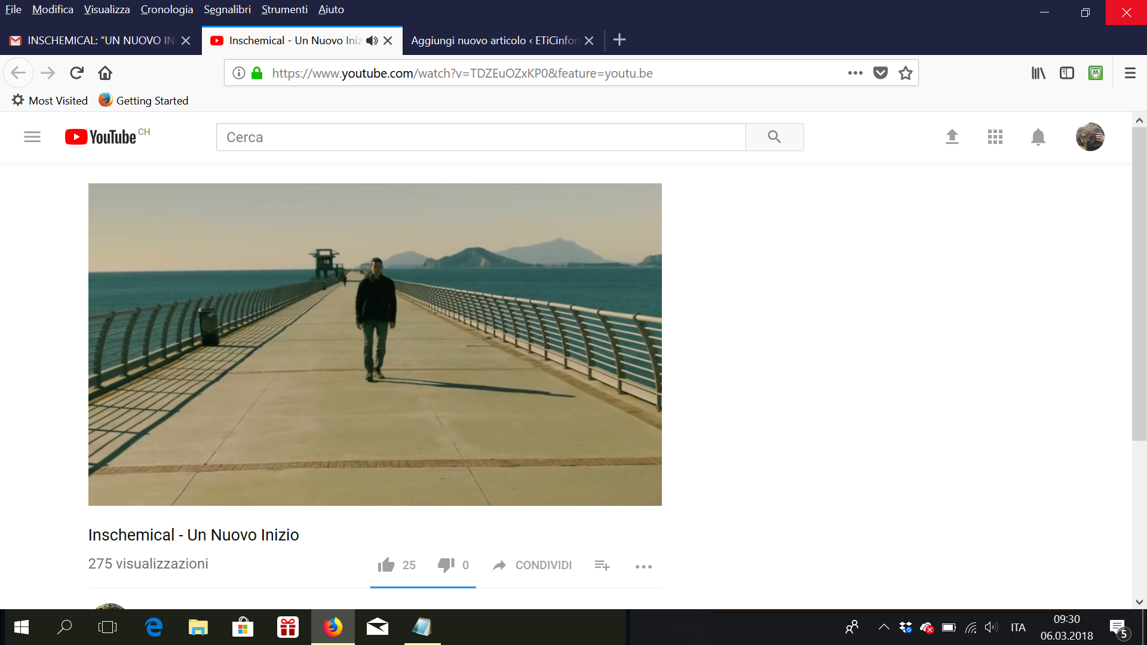Open the Firefox Library icon
Viewport: 1147px width, 645px height.
tap(1038, 73)
